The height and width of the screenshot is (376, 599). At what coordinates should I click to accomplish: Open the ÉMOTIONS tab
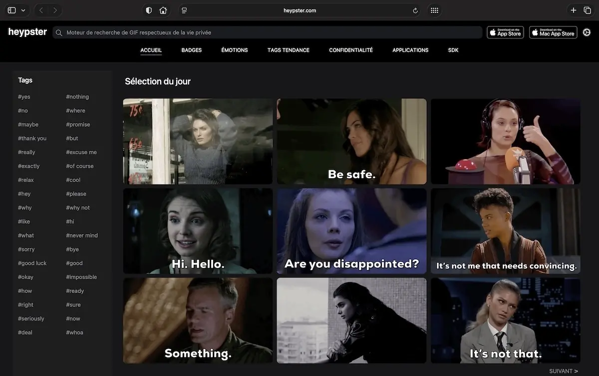click(x=235, y=50)
